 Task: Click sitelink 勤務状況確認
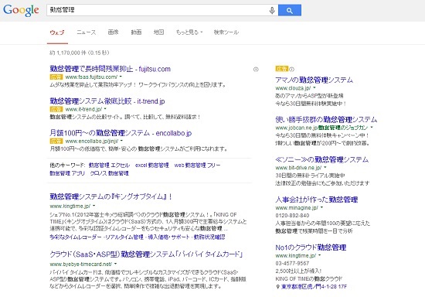pos(209,237)
